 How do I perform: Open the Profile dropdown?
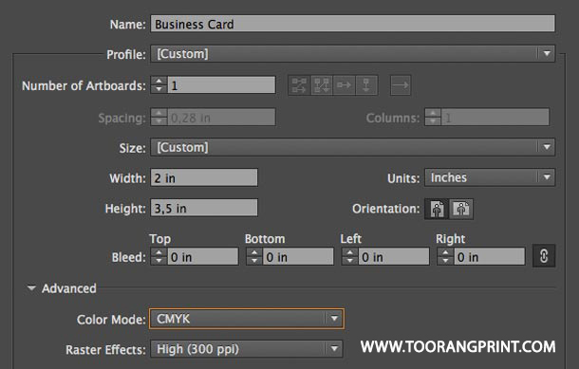(353, 54)
